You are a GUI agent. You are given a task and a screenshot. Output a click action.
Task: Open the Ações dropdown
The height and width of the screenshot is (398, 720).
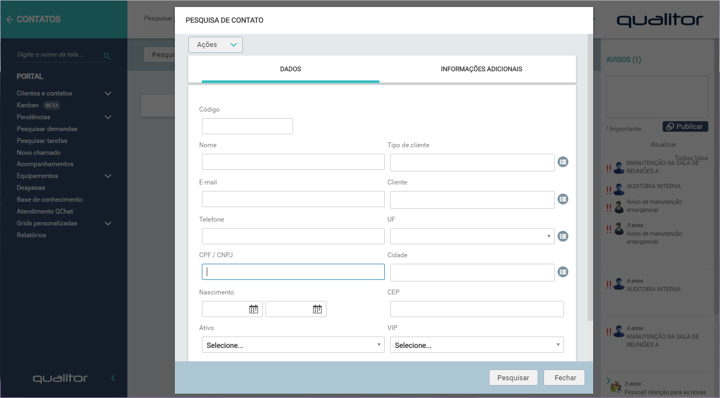point(215,45)
